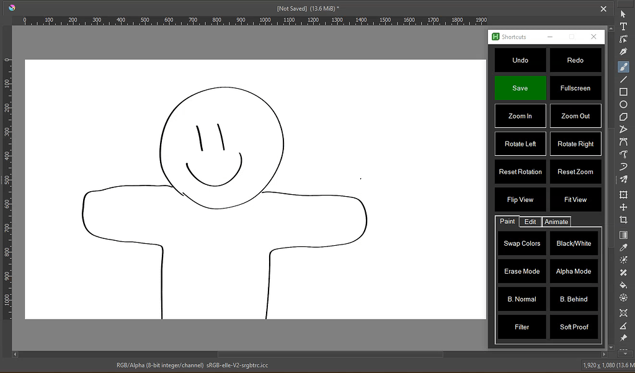Image resolution: width=635 pixels, height=373 pixels.
Task: Enable Alpha Mode
Action: pos(574,271)
